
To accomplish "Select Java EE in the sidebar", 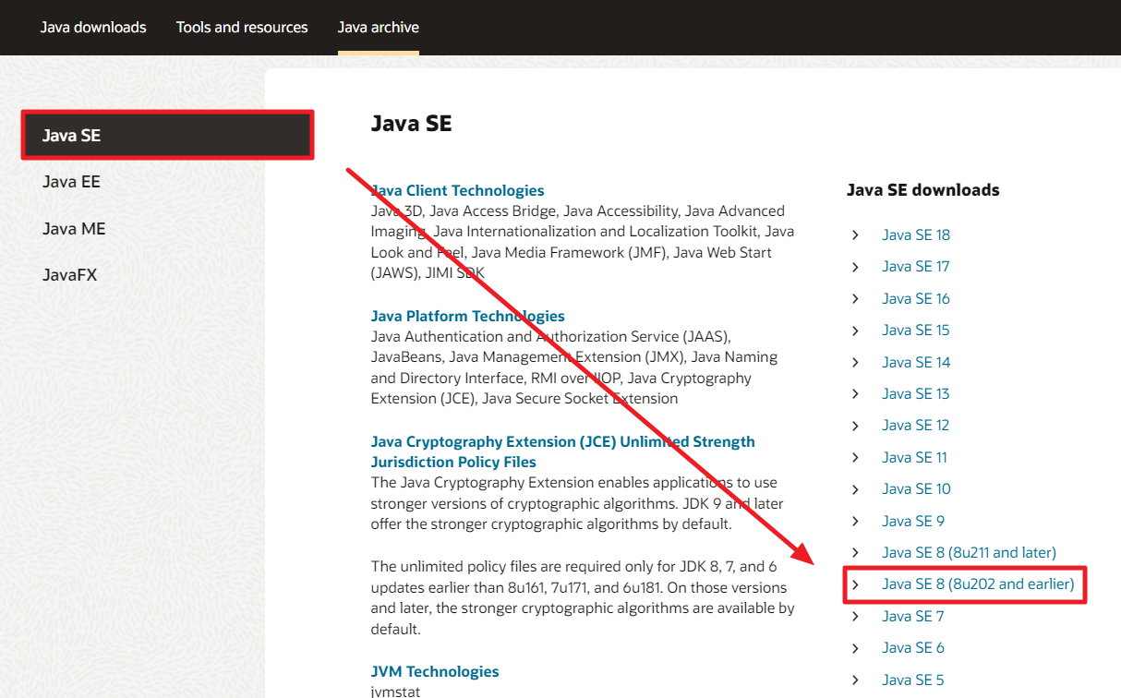I will pos(71,181).
